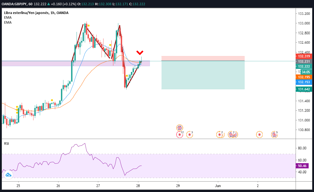Viewport: 314px width, 192px height.
Task: Open the unnumbered red event marker before June 2
Action: click(259, 135)
